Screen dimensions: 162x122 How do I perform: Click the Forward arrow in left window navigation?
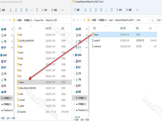click(x=3, y=20)
